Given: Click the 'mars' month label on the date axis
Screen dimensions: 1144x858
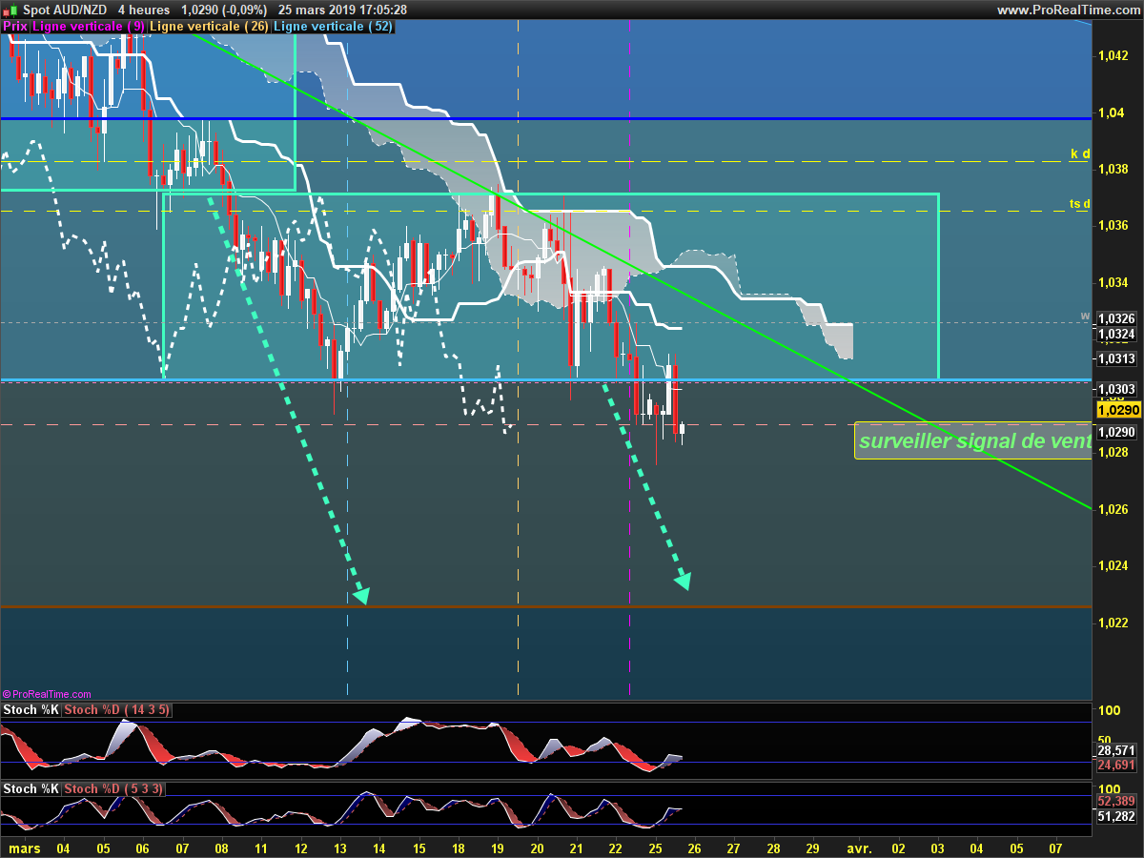Looking at the screenshot, I should pos(23,847).
